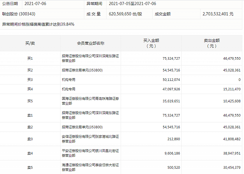Click the stock name 联创股份 (300343)
The width and height of the screenshot is (244, 174).
(19, 14)
